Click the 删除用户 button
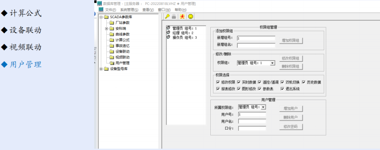Image resolution: width=380 pixels, height=150 pixels. [x=291, y=118]
